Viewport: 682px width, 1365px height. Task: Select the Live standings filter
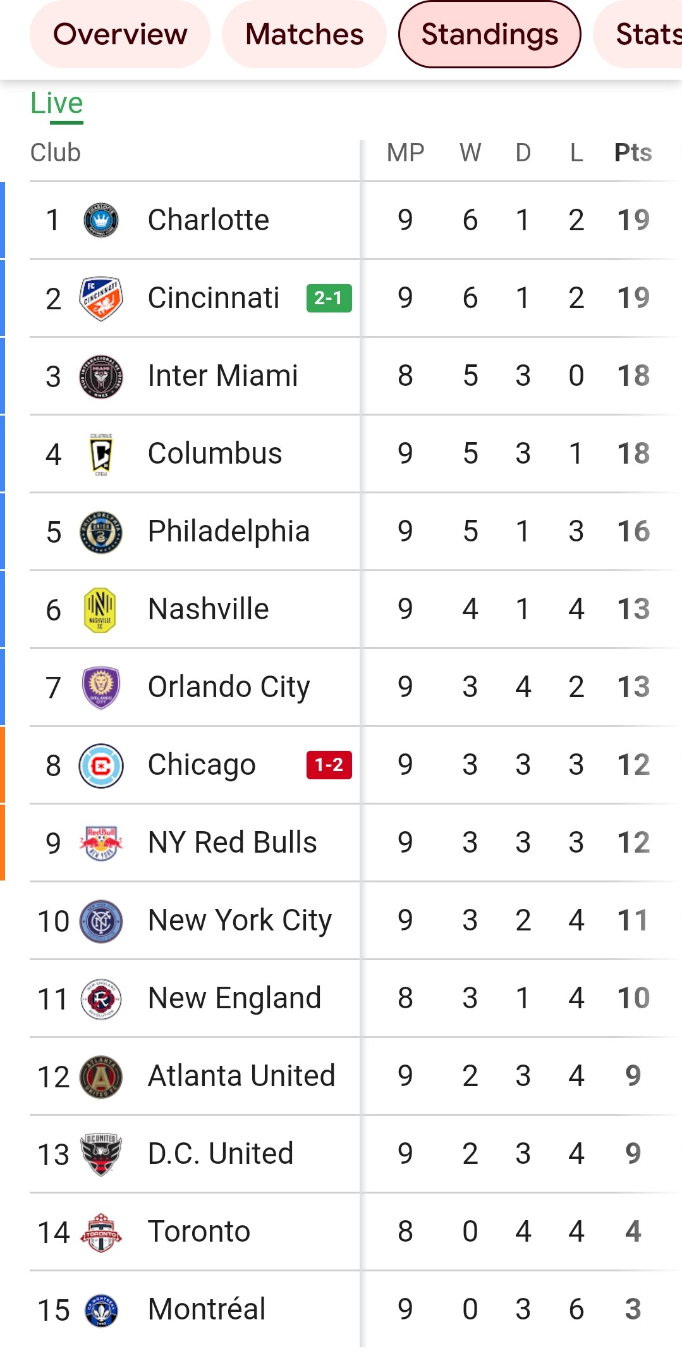click(x=57, y=104)
